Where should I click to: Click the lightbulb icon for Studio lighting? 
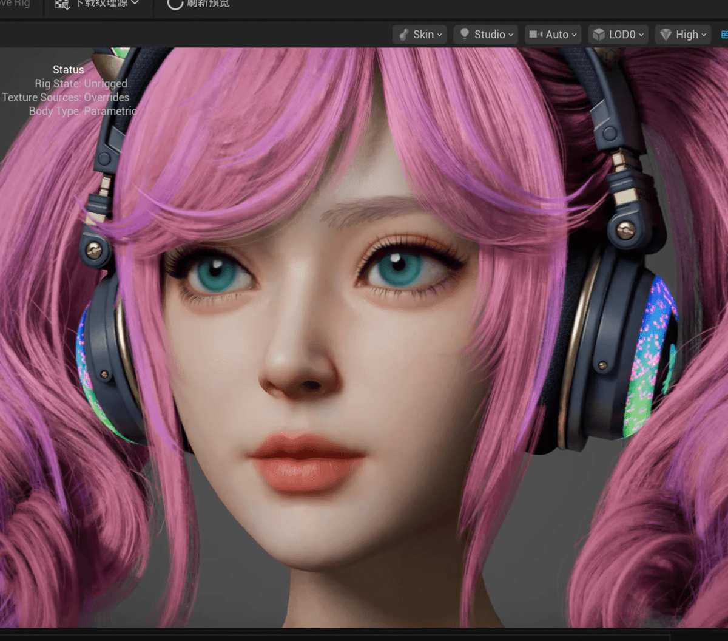(465, 35)
